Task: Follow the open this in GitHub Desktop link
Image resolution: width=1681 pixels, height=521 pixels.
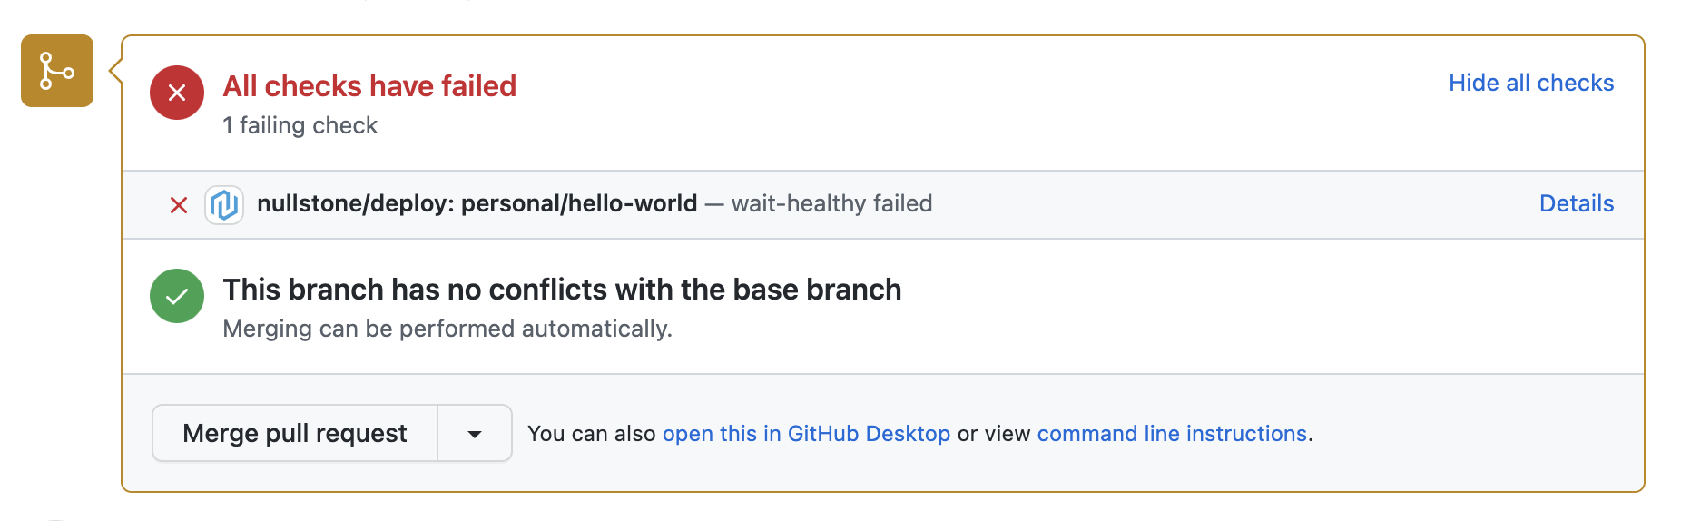Action: (806, 434)
